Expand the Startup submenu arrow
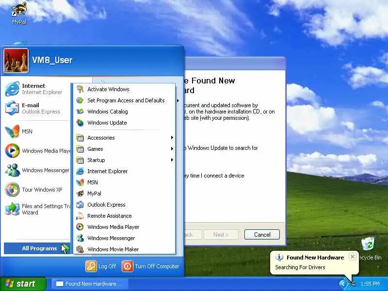This screenshot has height=291, width=388. tap(172, 160)
